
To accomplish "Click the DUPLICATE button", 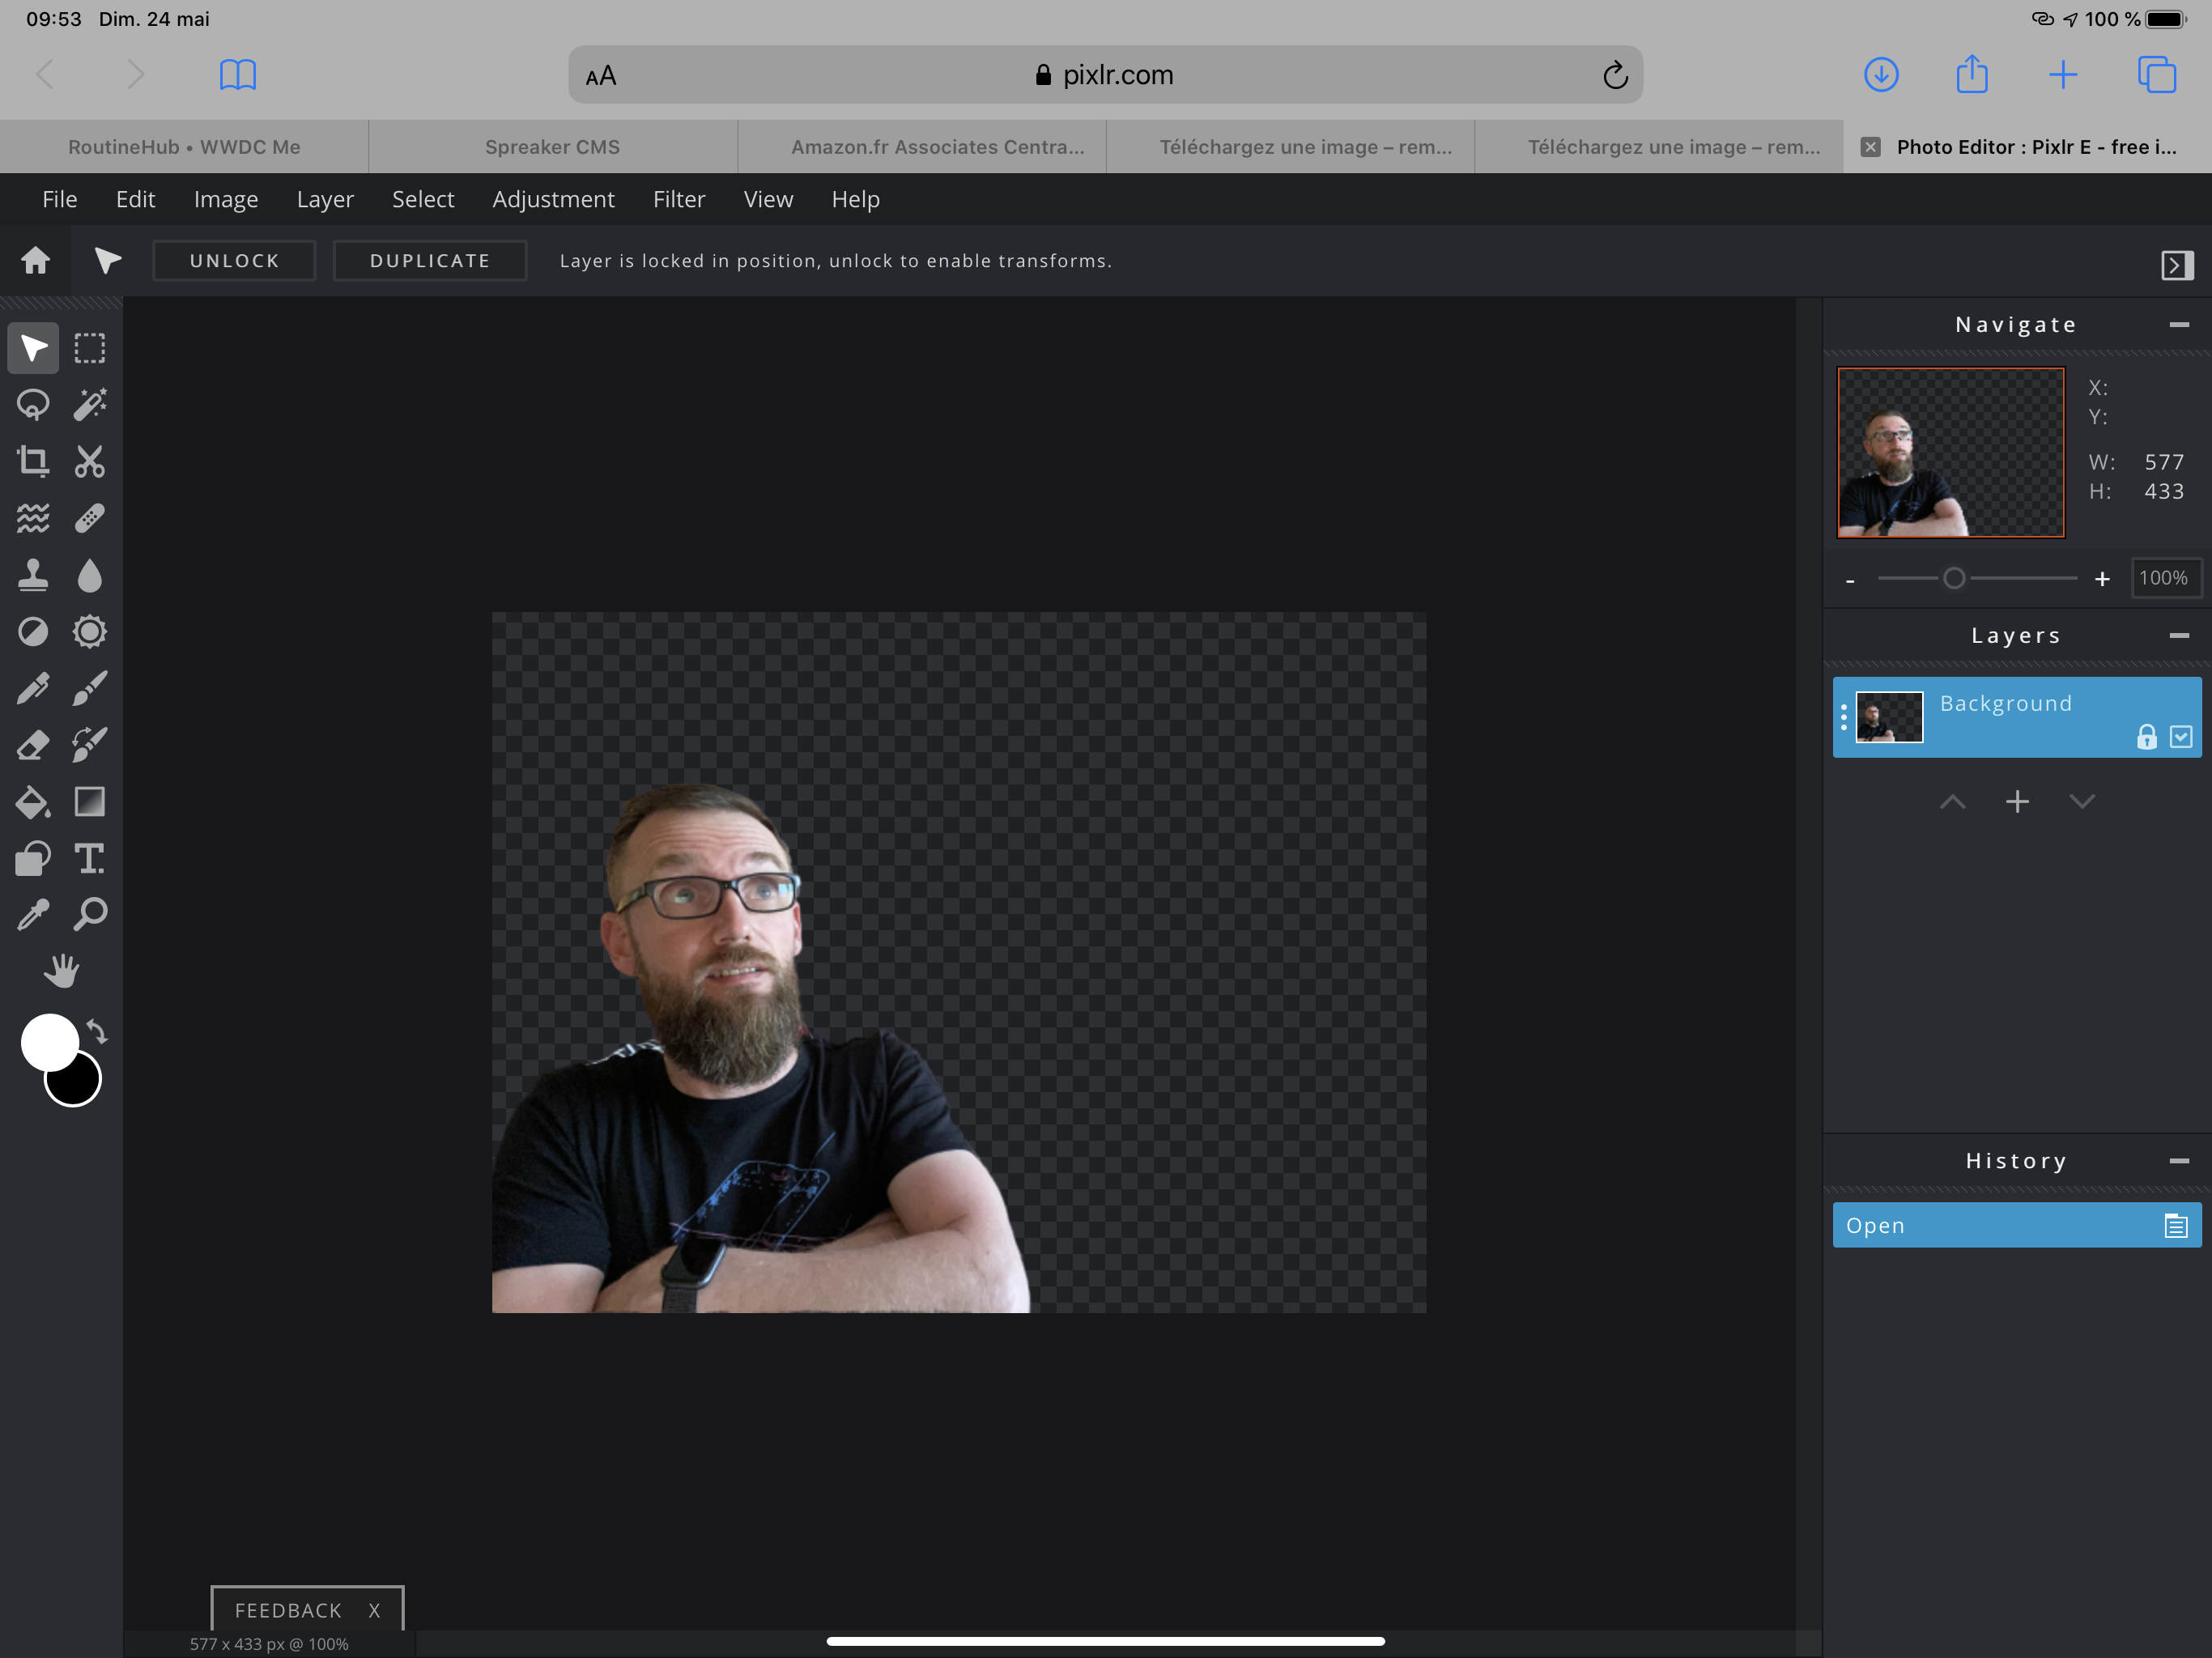I will click(x=430, y=261).
